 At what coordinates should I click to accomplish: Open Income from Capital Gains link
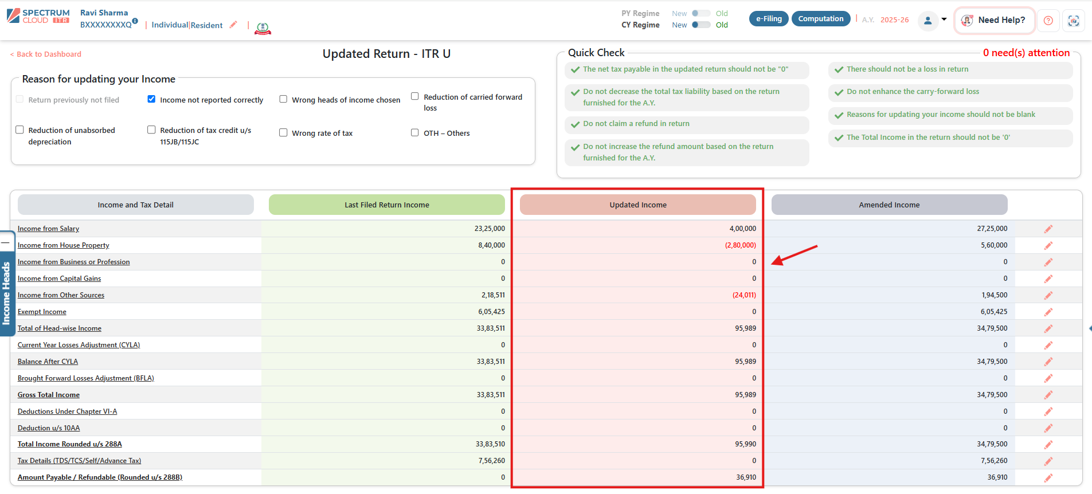click(x=59, y=279)
